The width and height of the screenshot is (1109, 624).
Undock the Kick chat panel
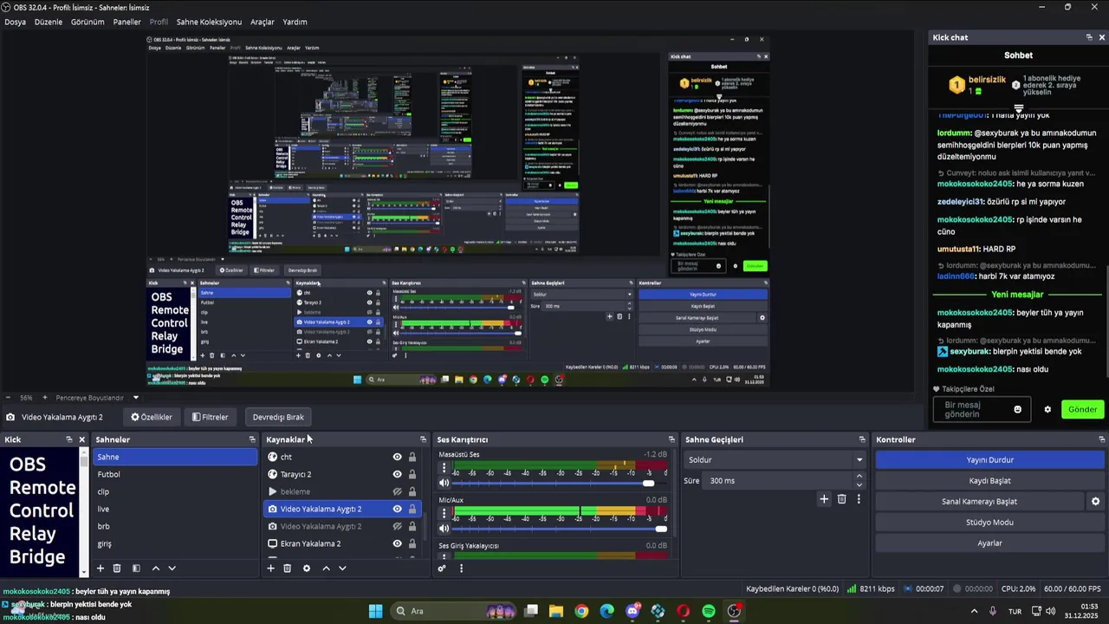tap(1089, 37)
